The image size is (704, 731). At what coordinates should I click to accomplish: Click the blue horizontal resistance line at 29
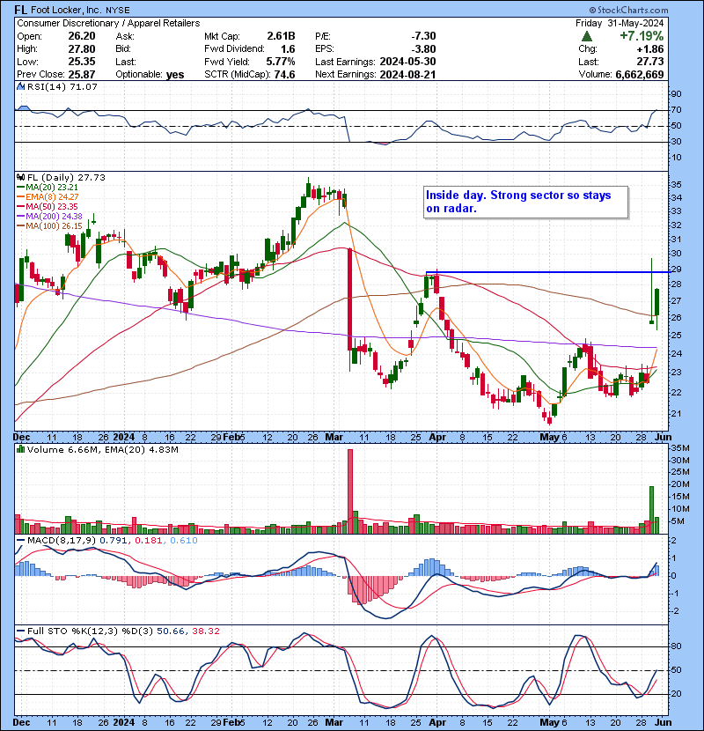pos(548,272)
